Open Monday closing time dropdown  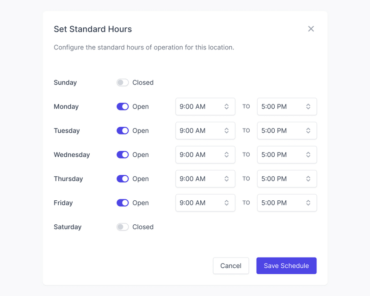(x=287, y=107)
